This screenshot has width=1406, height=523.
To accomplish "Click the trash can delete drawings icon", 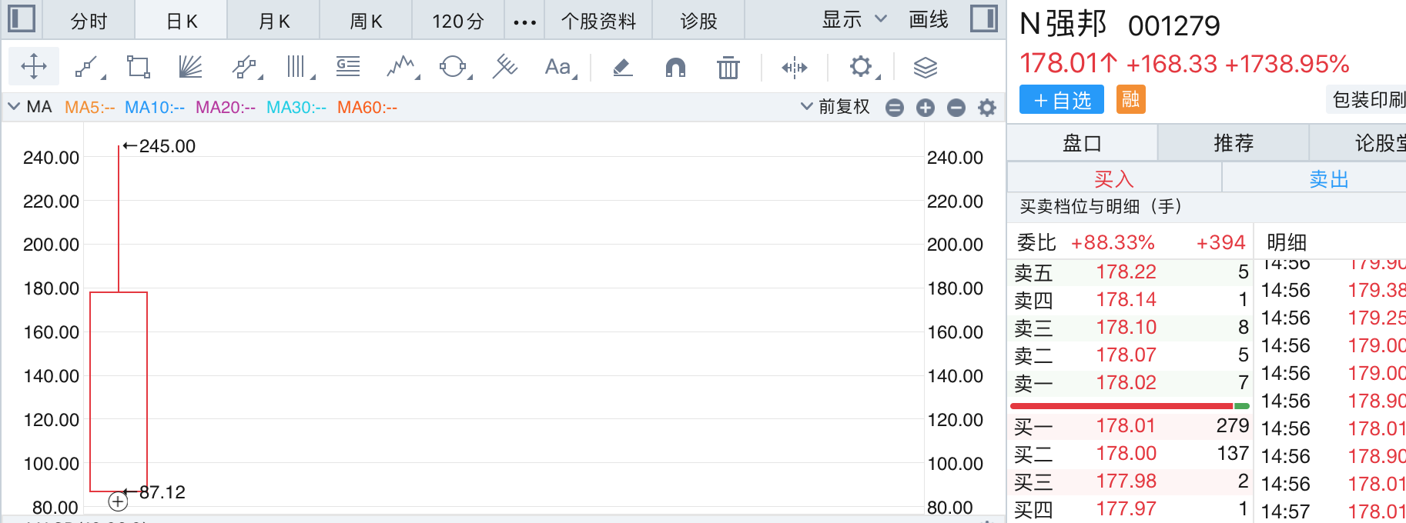I will [x=728, y=68].
